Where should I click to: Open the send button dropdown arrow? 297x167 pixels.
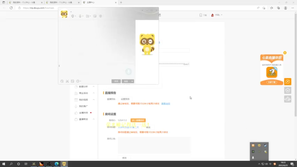point(133,81)
